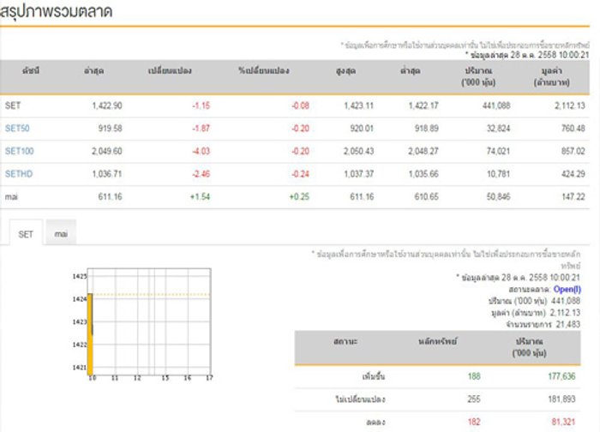Click mai value 147.22
Viewport: 600px width, 432px height.
[573, 196]
